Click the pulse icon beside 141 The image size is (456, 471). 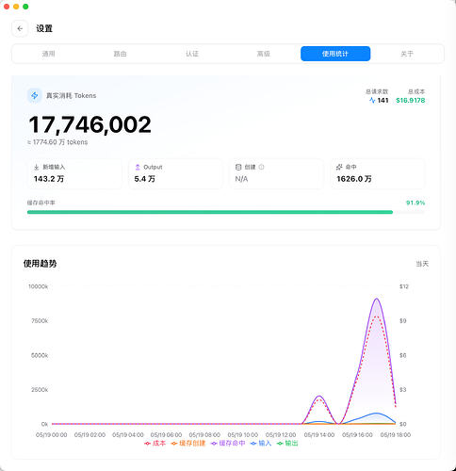(372, 100)
